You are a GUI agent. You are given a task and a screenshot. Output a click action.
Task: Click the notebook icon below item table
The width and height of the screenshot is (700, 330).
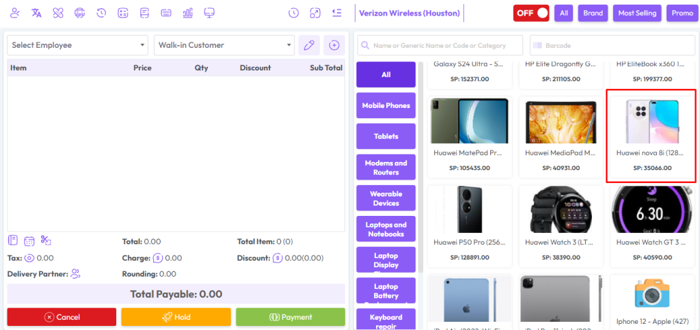(13, 240)
